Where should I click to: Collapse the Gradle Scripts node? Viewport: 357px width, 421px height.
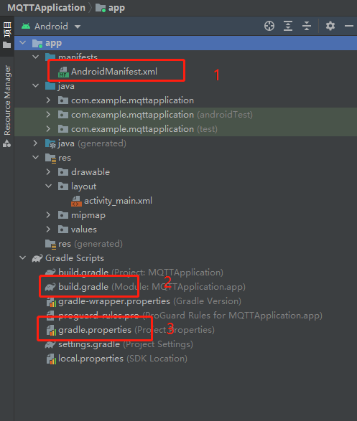point(23,257)
